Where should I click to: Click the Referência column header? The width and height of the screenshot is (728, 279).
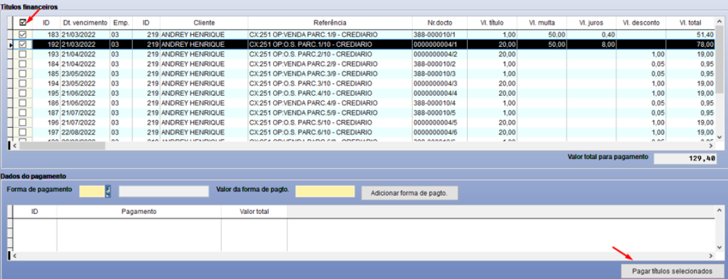coord(330,22)
